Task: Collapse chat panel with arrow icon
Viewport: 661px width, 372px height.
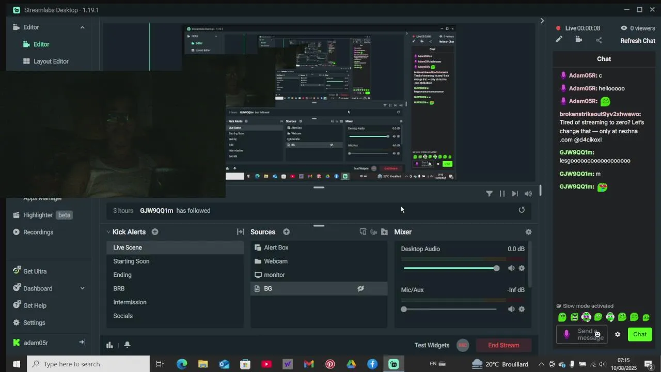Action: click(x=542, y=21)
